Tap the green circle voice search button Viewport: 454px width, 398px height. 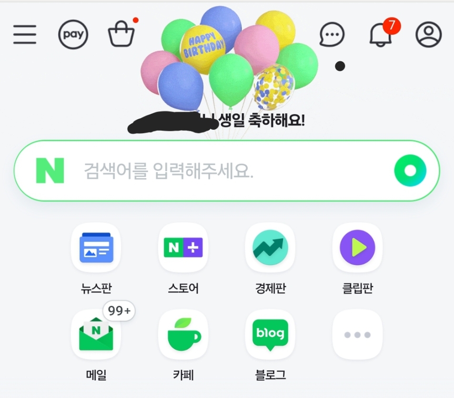coord(410,170)
